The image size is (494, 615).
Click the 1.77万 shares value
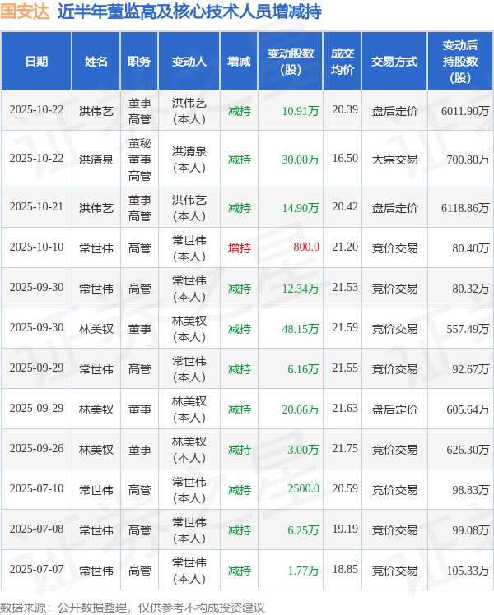(x=303, y=571)
